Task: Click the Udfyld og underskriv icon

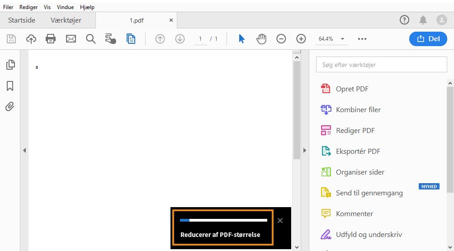Action: 326,235
